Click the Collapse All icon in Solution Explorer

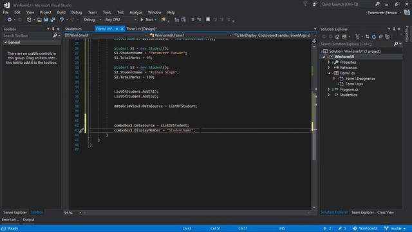[x=380, y=37]
